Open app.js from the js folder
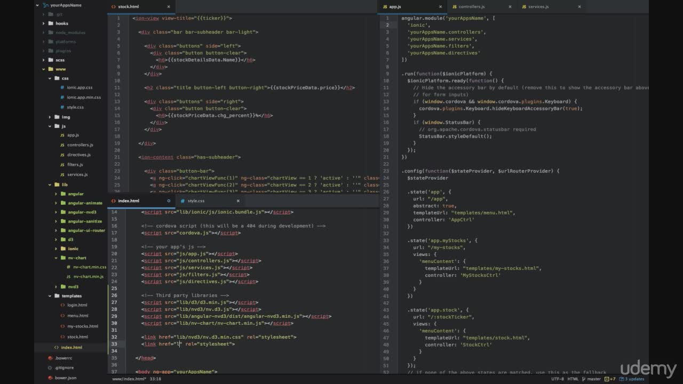The width and height of the screenshot is (683, 384). 73,135
